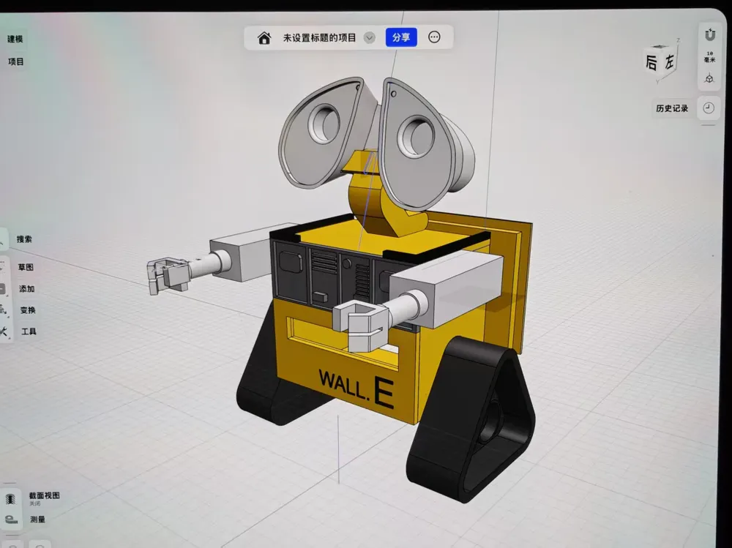Open the 搜索 search tool
This screenshot has width=732, height=548.
point(24,239)
